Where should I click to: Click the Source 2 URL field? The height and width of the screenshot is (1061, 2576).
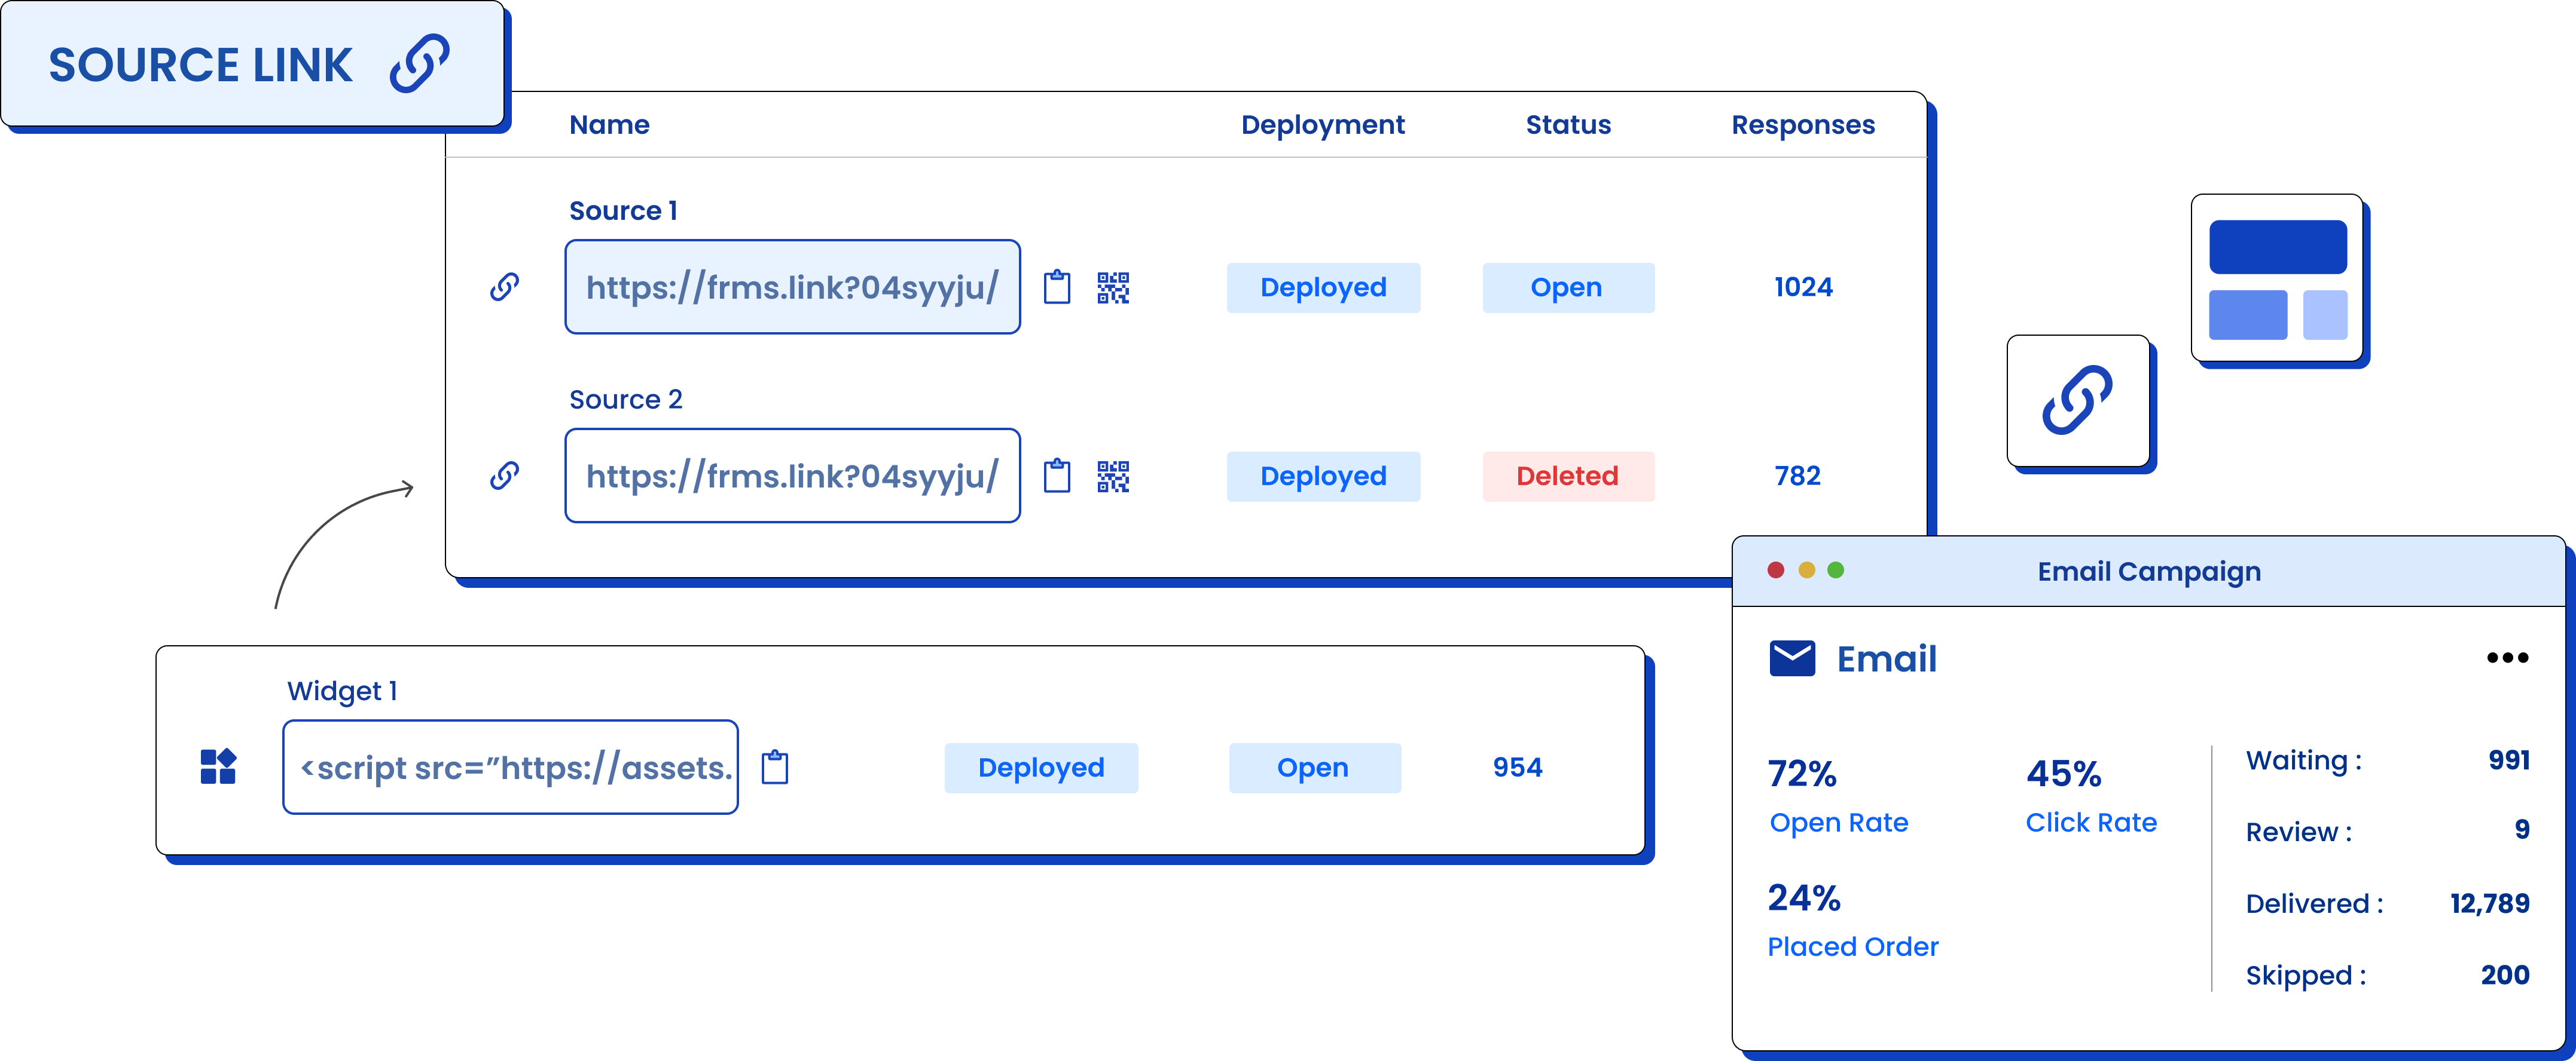pyautogui.click(x=793, y=476)
